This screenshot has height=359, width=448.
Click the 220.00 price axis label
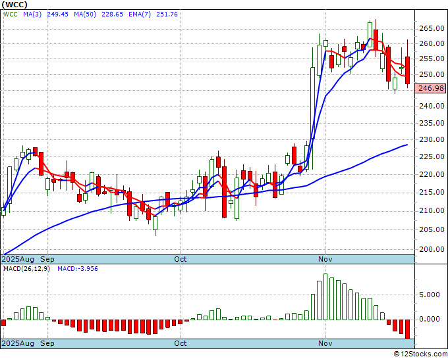pos(432,174)
